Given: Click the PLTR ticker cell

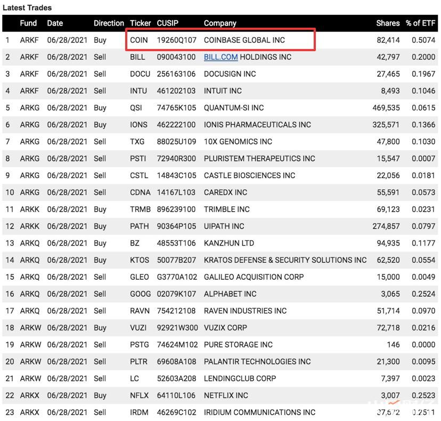Looking at the screenshot, I should point(140,362).
